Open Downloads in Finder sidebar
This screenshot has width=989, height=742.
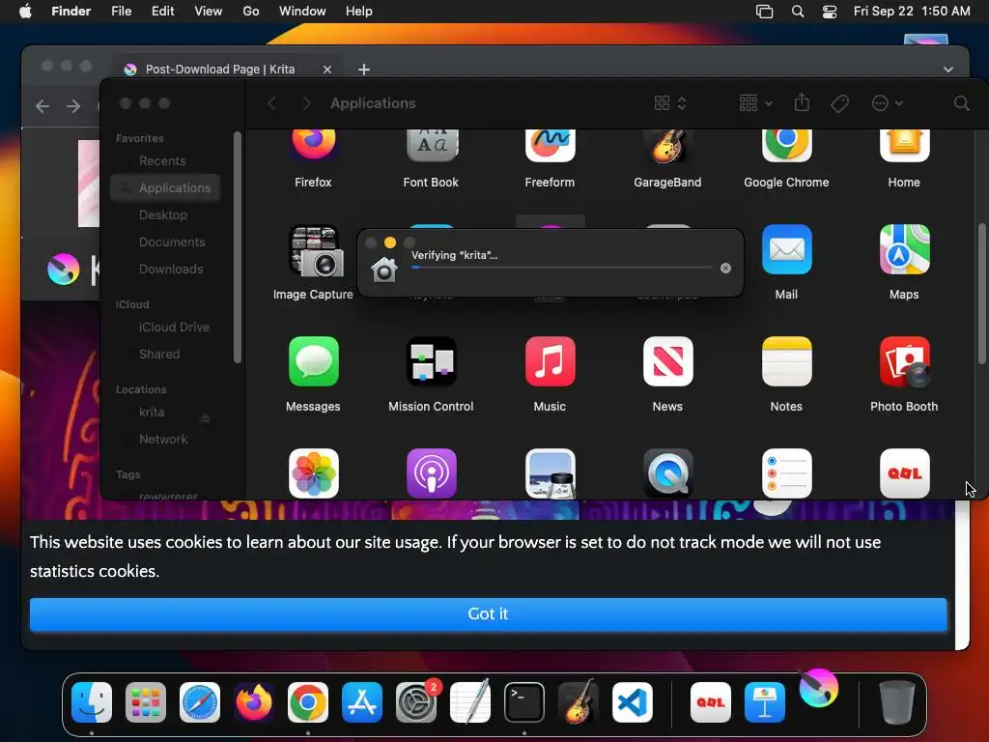click(x=171, y=270)
